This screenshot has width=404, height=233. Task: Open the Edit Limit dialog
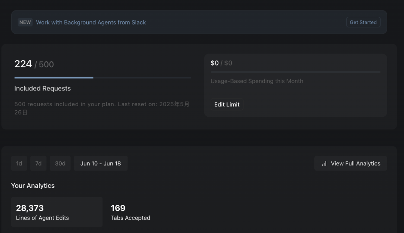pos(227,104)
